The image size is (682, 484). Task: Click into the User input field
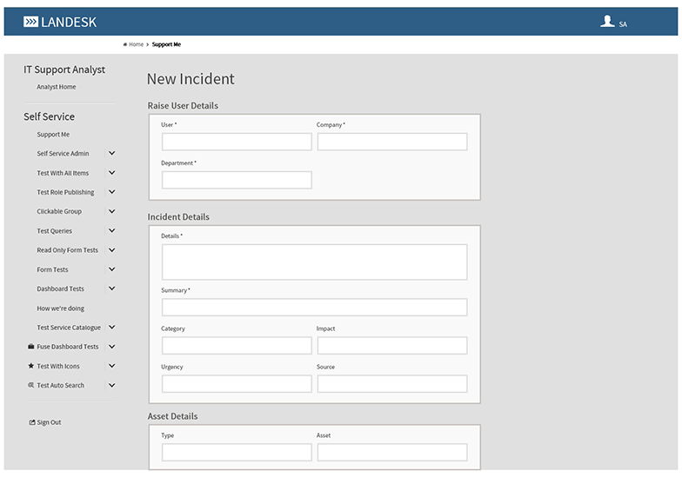click(x=237, y=142)
